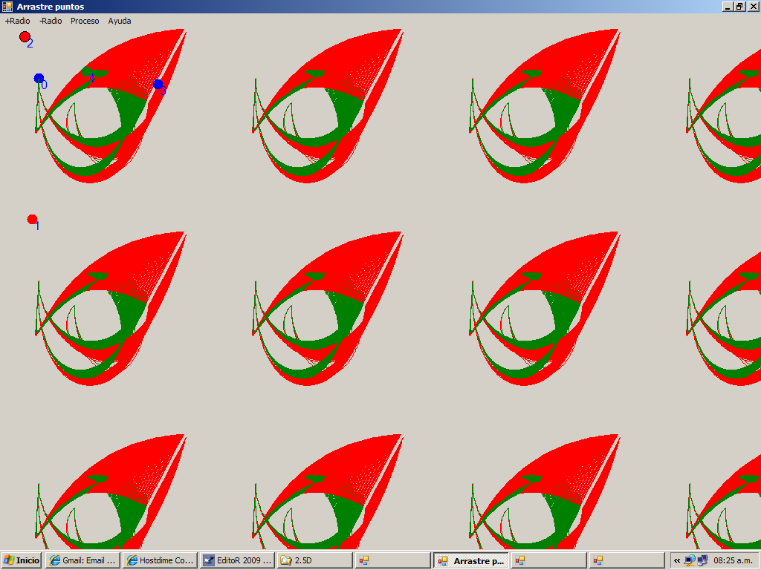Open EditoR 2009 from the taskbar
The image size is (761, 570).
[x=237, y=560]
